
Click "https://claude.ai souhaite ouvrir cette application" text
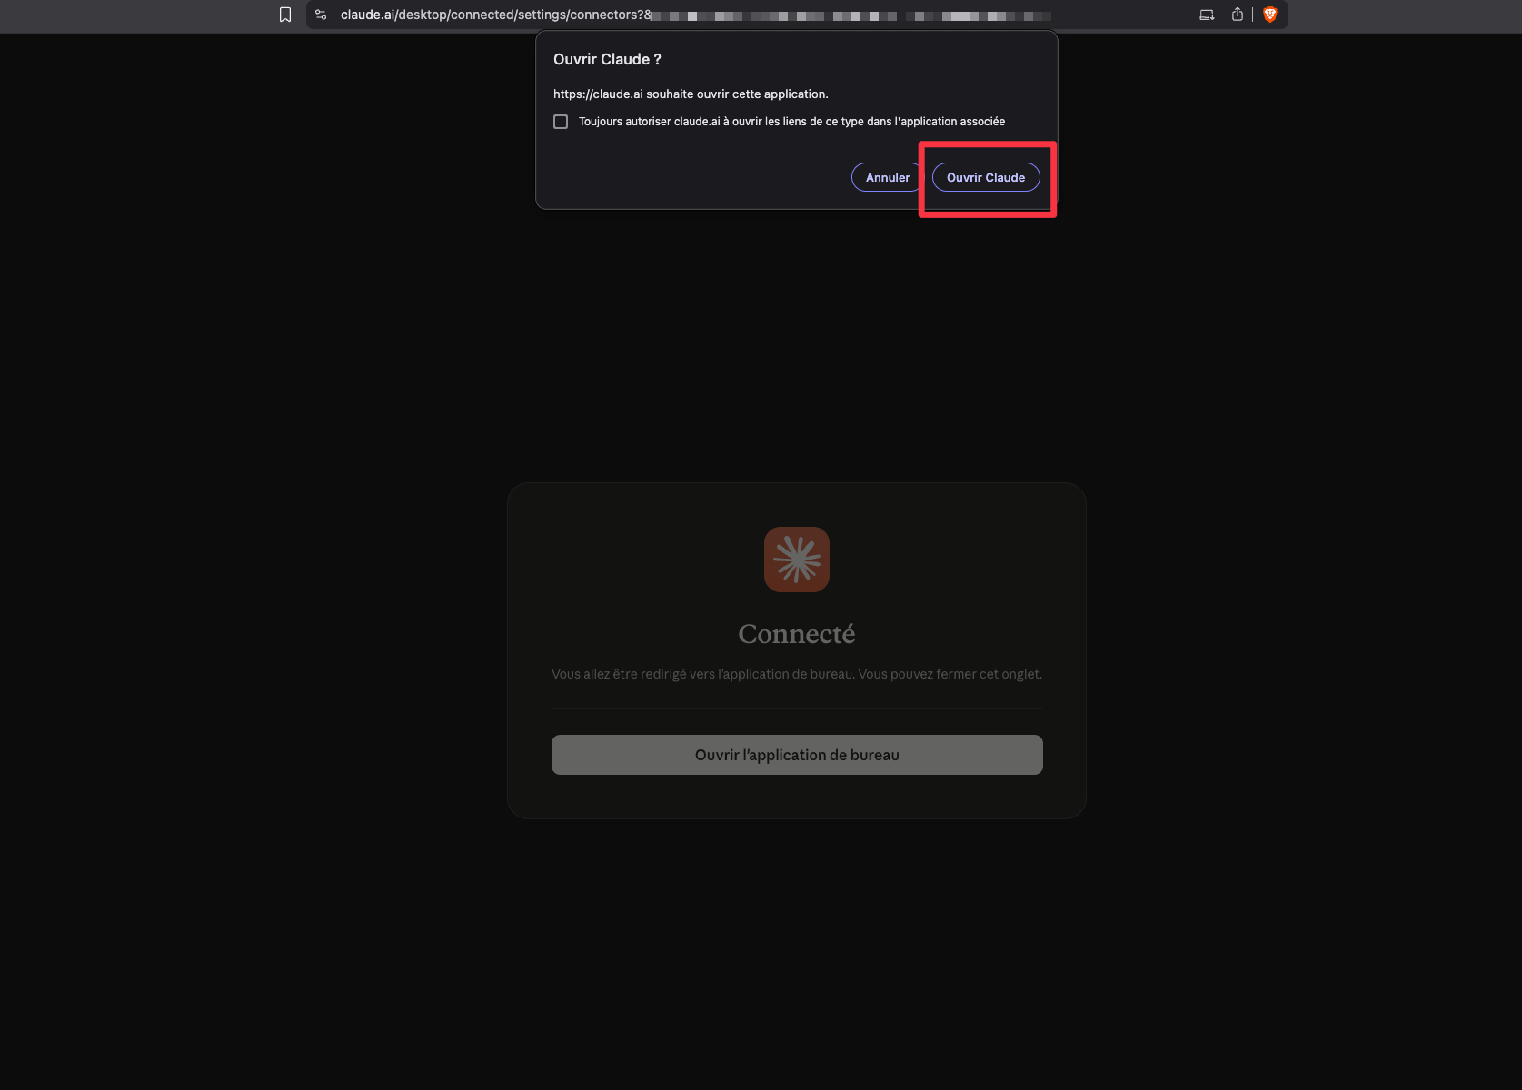[691, 94]
